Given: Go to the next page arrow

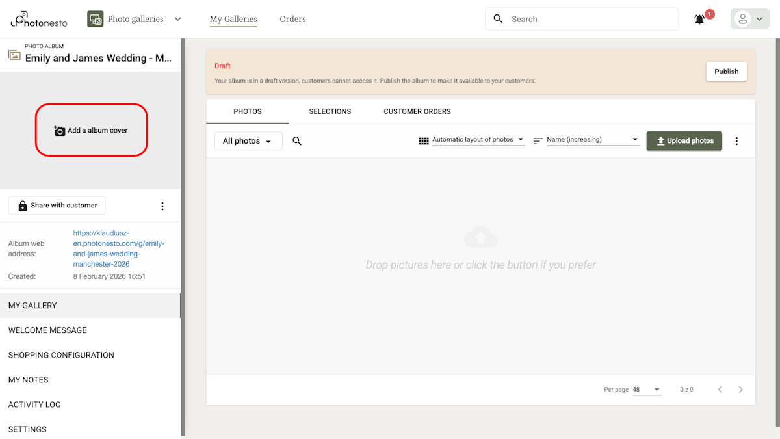Looking at the screenshot, I should pyautogui.click(x=741, y=390).
